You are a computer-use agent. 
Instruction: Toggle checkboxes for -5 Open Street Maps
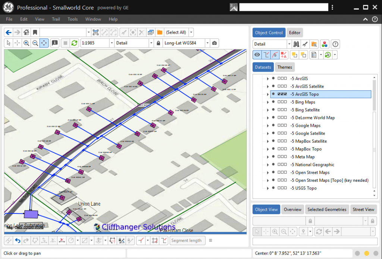click(x=282, y=172)
